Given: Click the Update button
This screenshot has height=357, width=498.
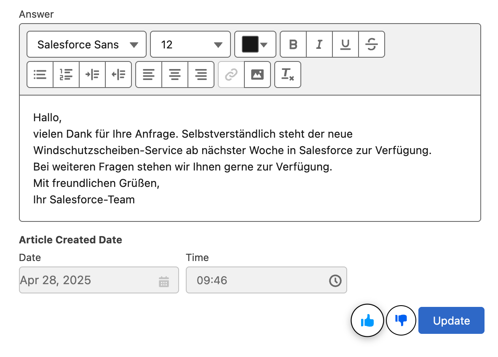Looking at the screenshot, I should click(x=451, y=320).
